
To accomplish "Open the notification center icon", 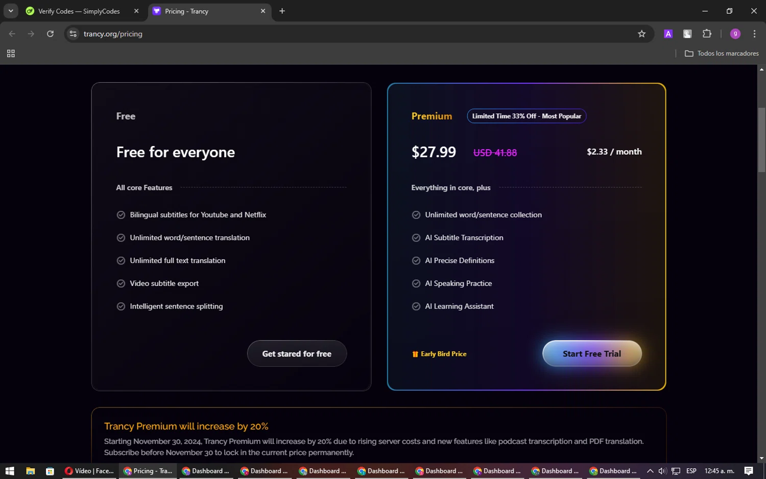I will pos(749,471).
